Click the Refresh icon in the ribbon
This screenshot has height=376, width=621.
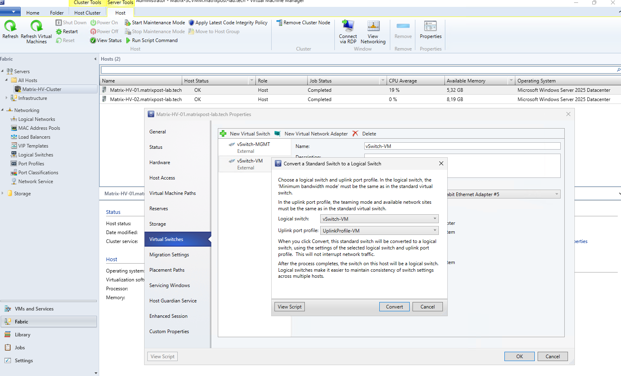[10, 30]
